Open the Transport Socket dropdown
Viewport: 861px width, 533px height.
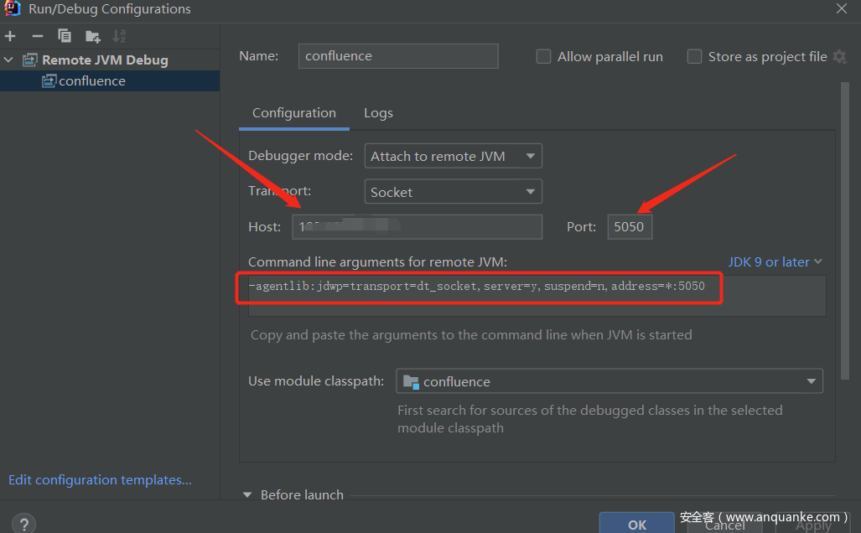453,192
